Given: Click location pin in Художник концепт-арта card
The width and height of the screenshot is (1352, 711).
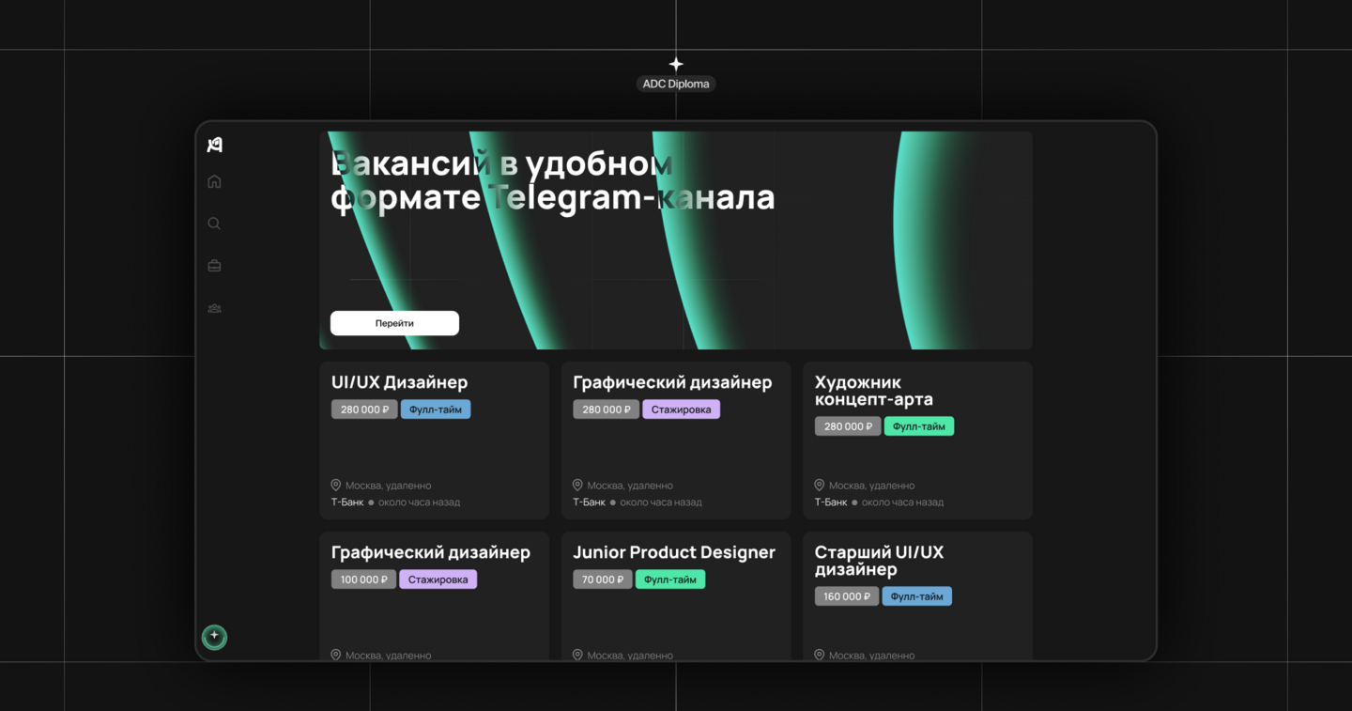Looking at the screenshot, I should click(819, 485).
